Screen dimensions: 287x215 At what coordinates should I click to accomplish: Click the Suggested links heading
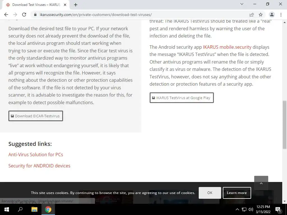click(x=30, y=144)
